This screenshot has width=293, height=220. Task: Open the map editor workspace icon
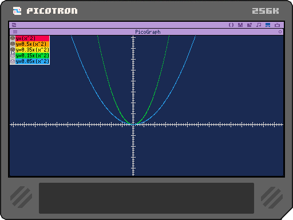tap(250, 25)
